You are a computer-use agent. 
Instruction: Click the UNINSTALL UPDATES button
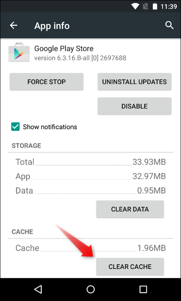(134, 82)
